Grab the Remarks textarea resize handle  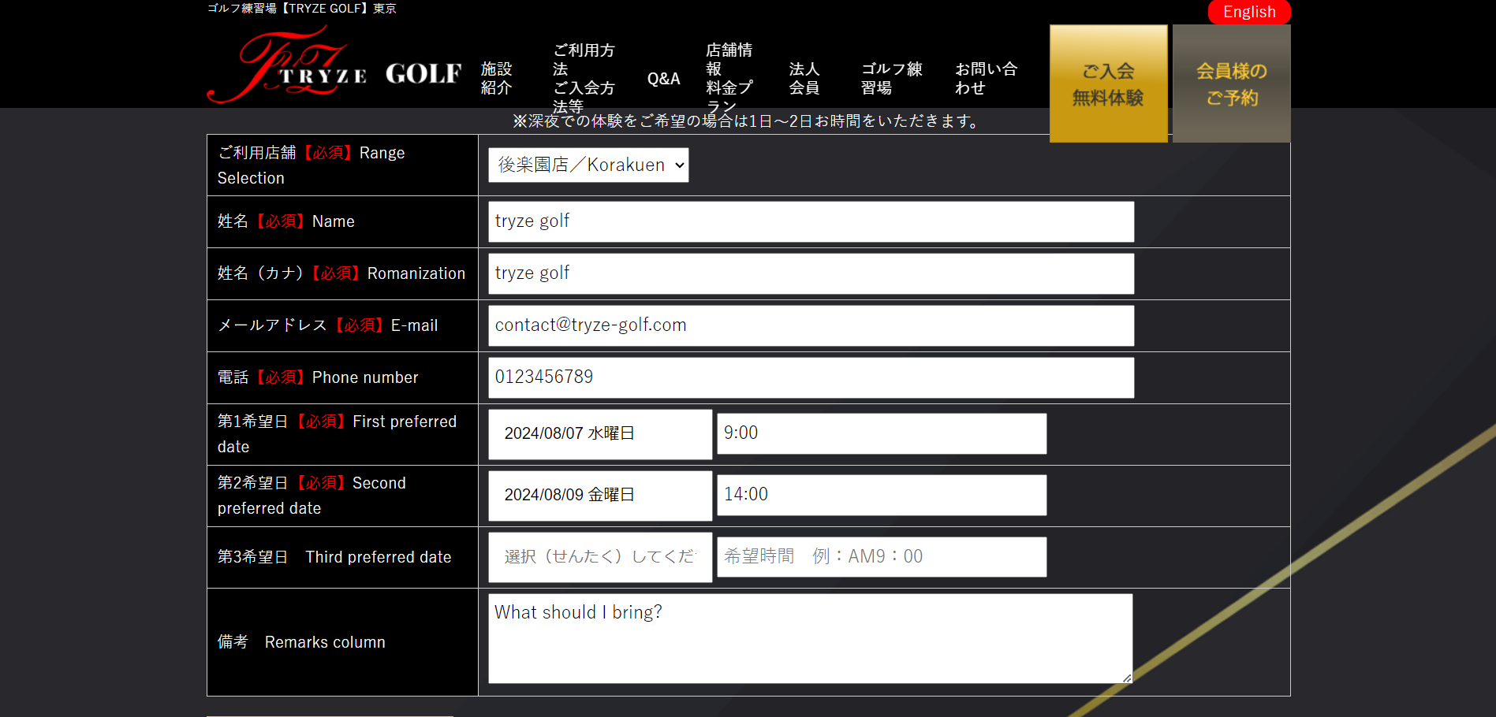1127,678
